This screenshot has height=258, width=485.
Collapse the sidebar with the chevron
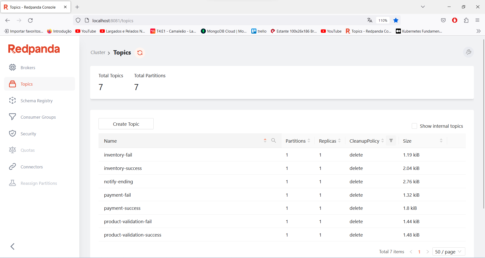pyautogui.click(x=12, y=246)
